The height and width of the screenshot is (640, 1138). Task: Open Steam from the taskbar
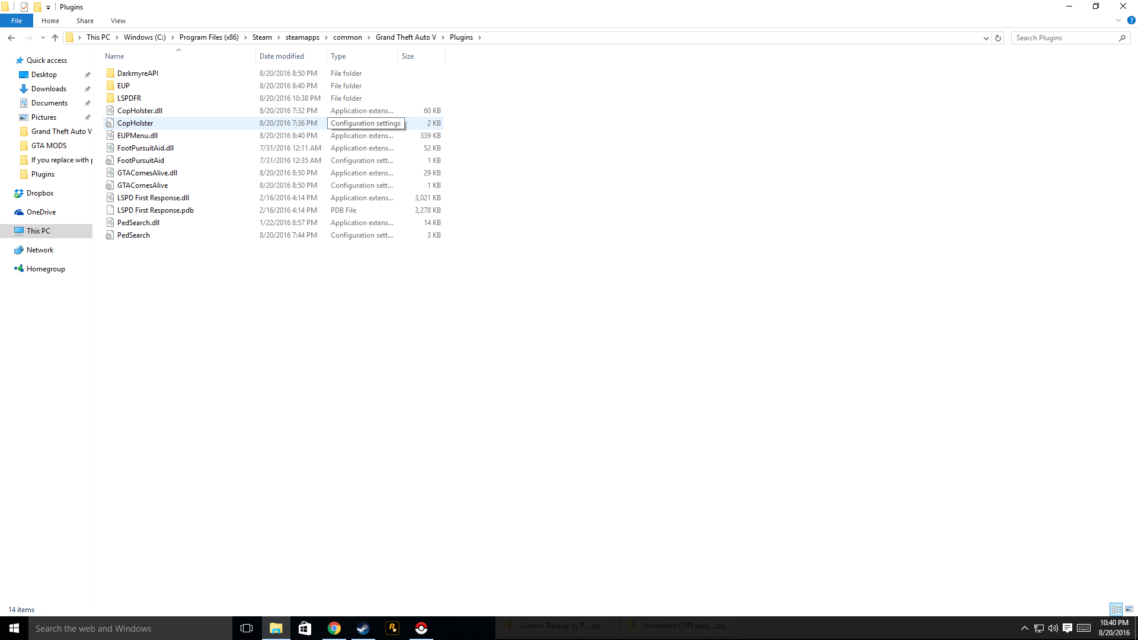pyautogui.click(x=363, y=628)
